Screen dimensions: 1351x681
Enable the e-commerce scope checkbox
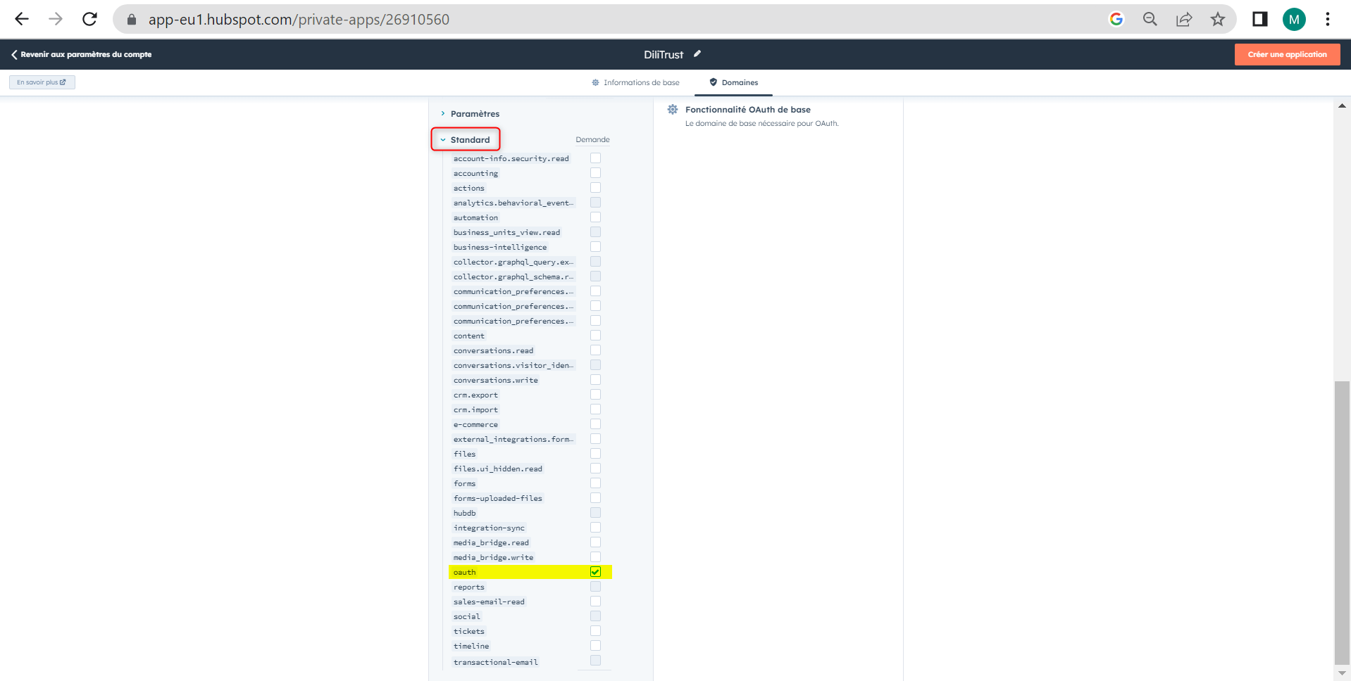595,424
